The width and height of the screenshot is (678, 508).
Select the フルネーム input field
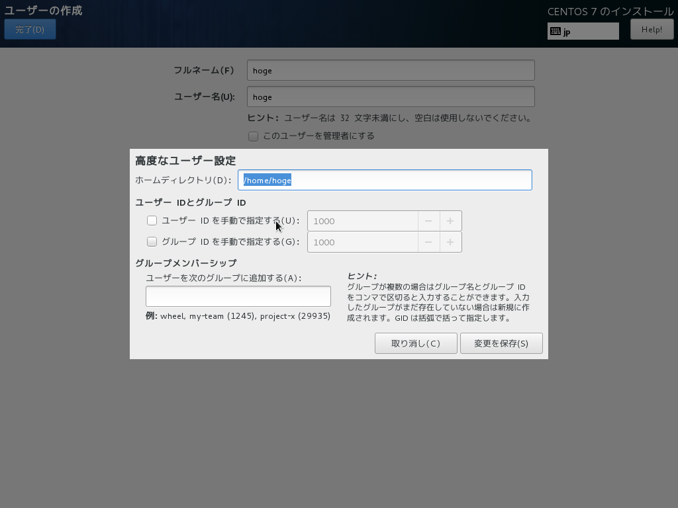coord(391,70)
